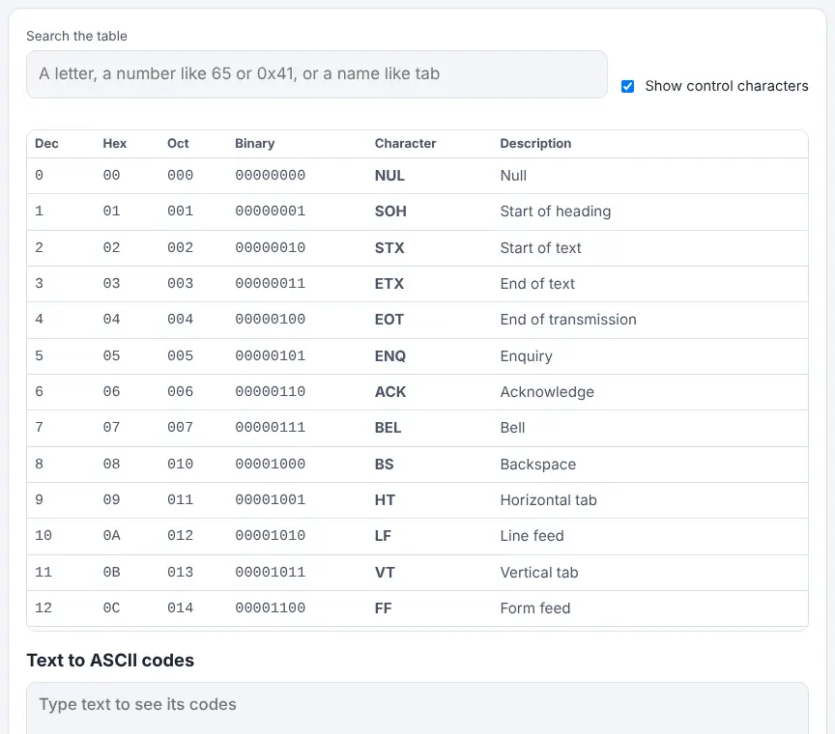Select the HT character cell

(385, 500)
